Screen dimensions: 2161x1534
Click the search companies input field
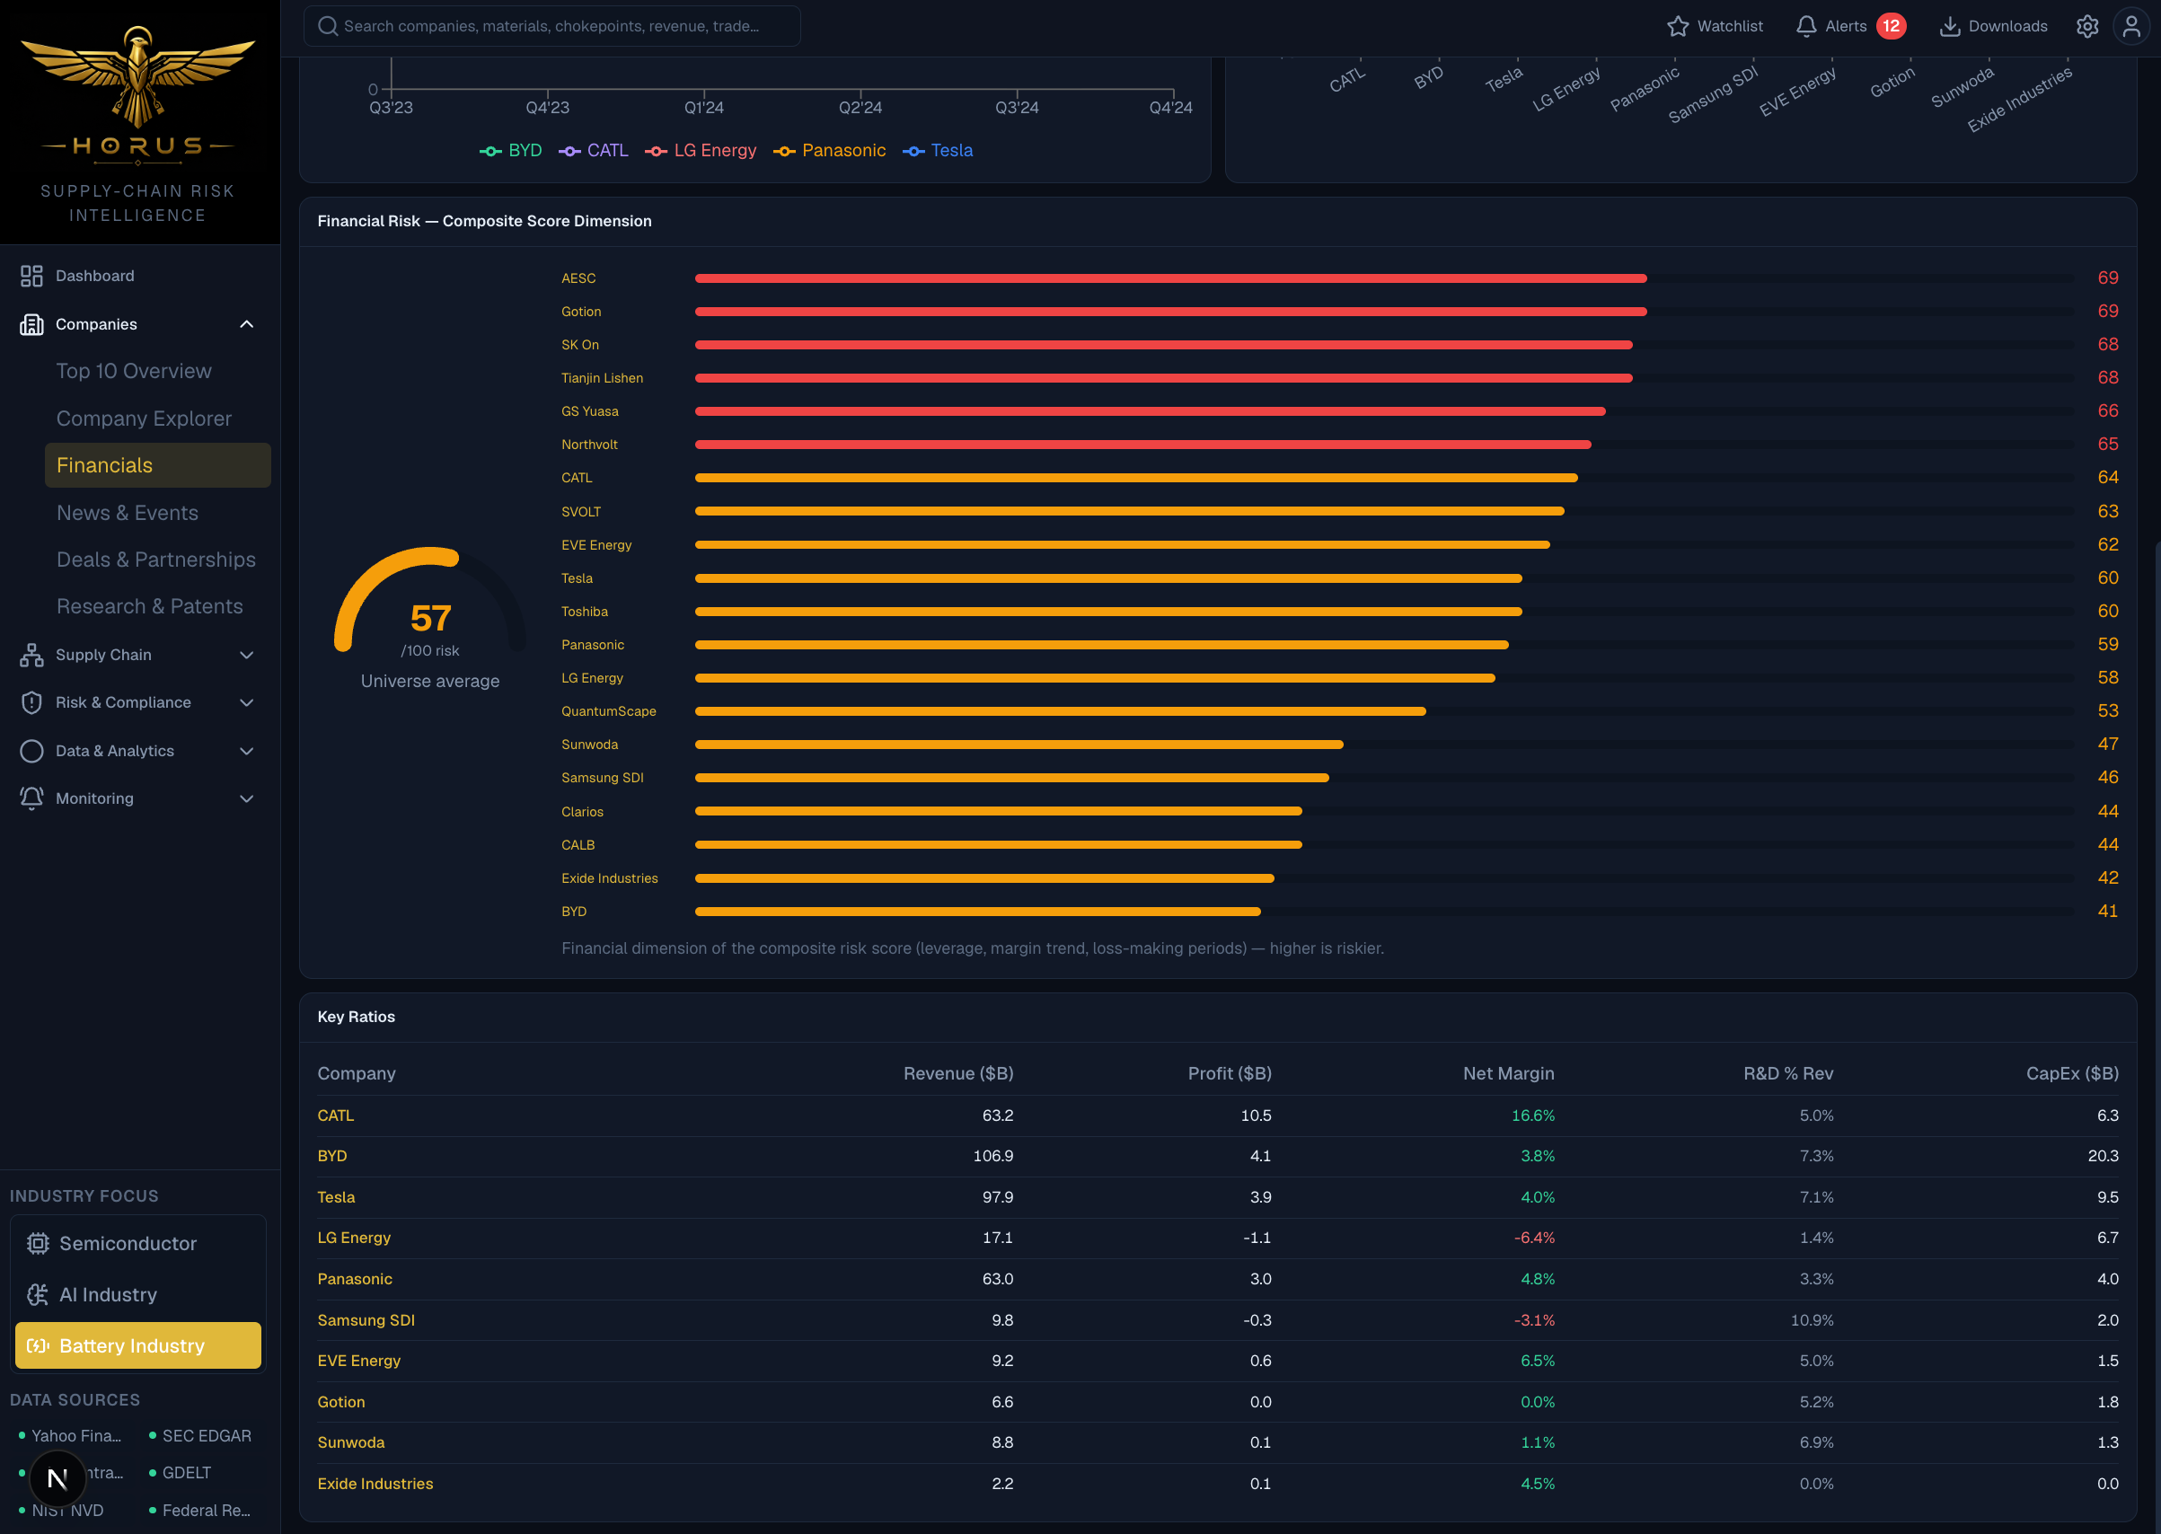551,26
